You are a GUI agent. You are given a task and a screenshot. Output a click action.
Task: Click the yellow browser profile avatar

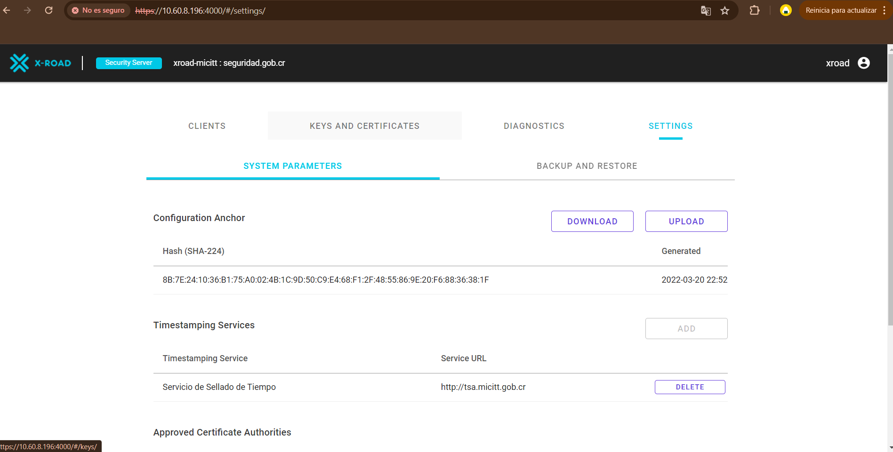[786, 10]
